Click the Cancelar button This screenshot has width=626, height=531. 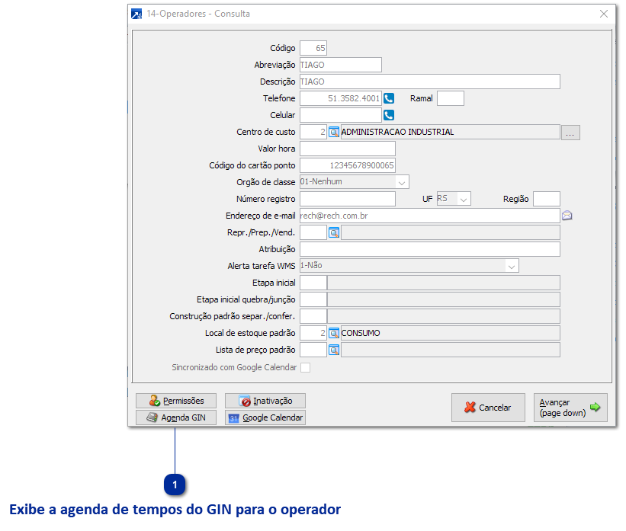488,408
